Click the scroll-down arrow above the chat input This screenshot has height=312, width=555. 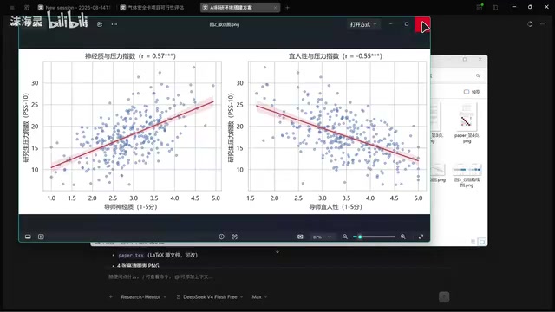tap(277, 251)
